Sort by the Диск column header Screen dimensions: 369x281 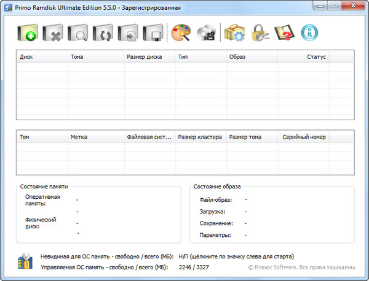42,56
